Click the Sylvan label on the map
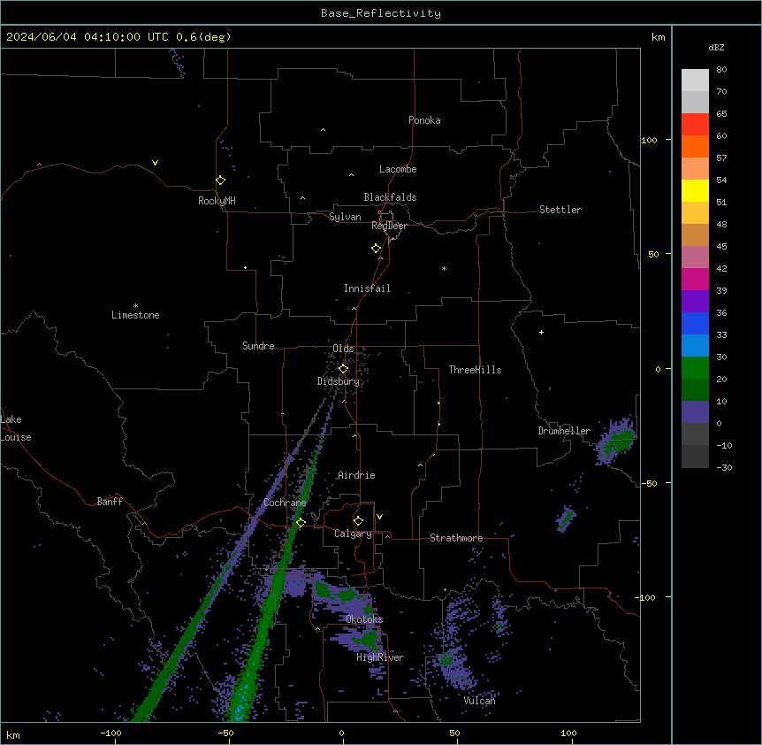The image size is (762, 745). 345,217
